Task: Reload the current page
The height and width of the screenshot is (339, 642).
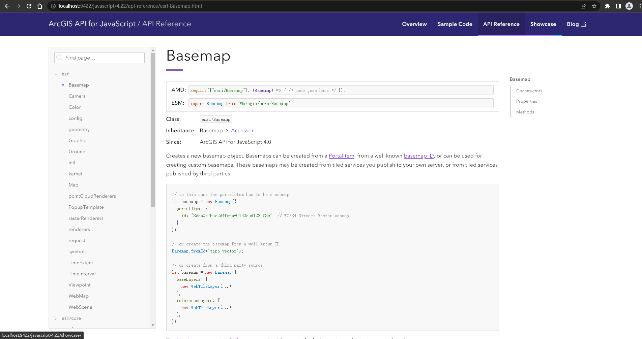Action: click(x=29, y=6)
